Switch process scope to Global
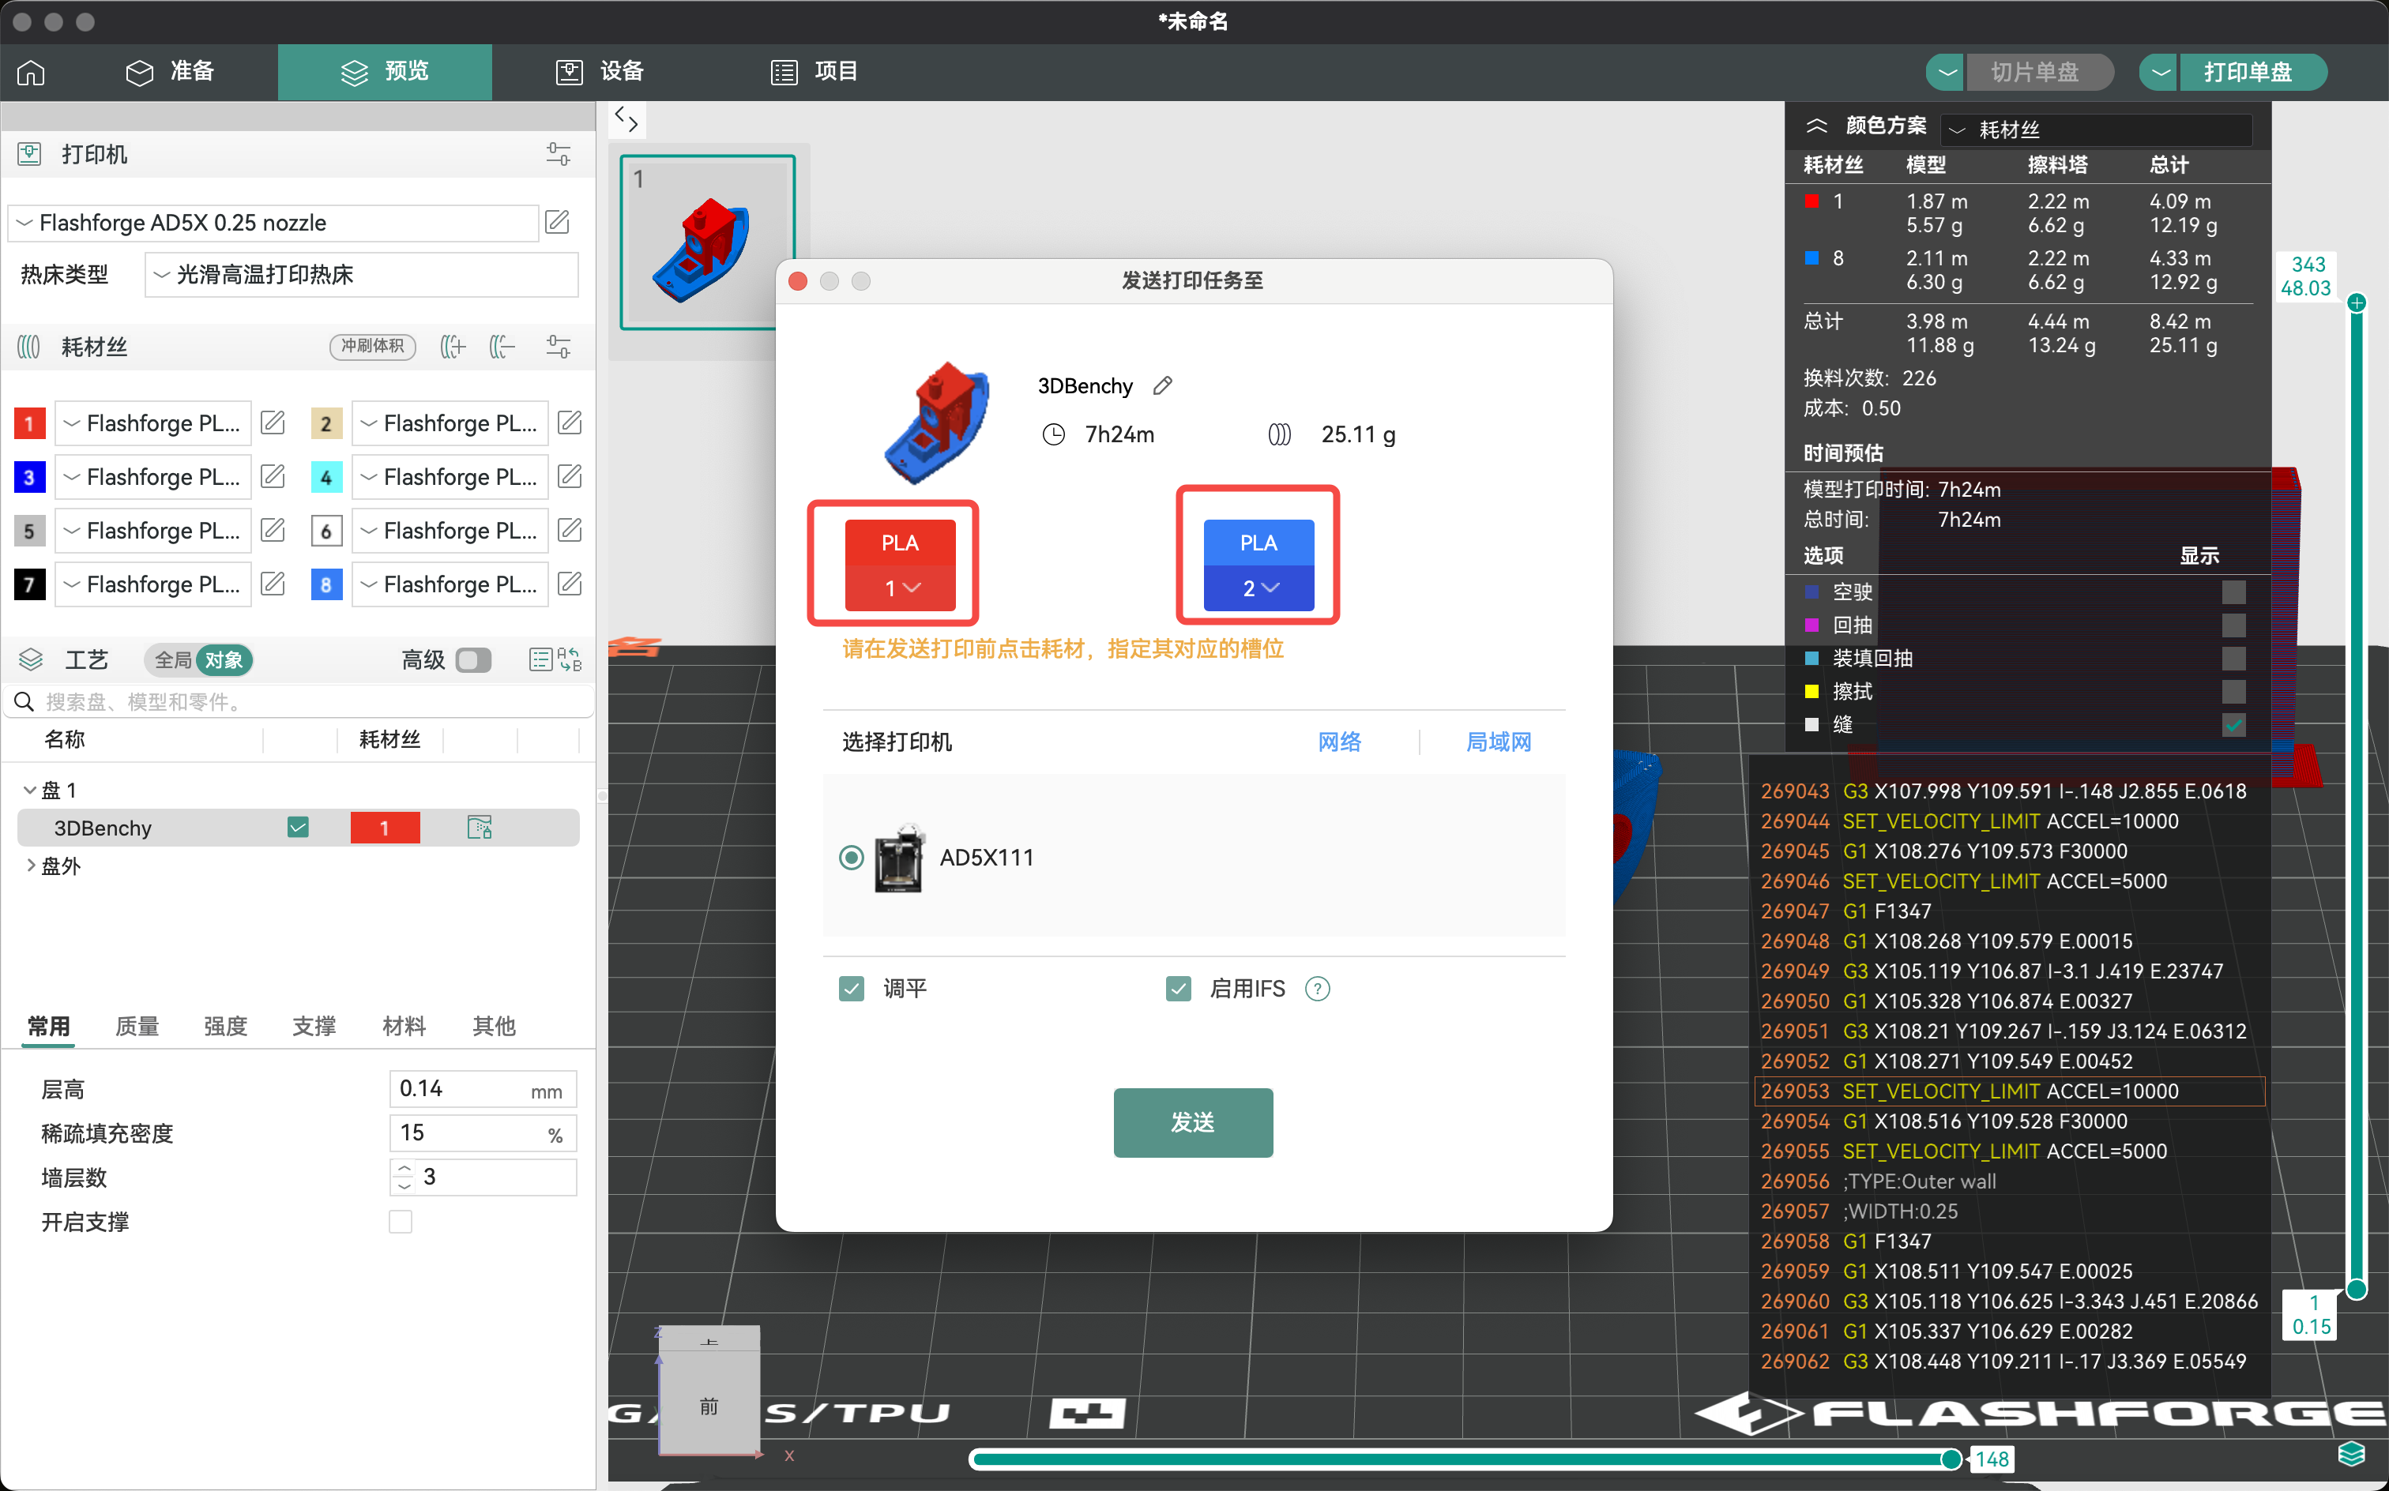This screenshot has width=2389, height=1491. pos(172,659)
